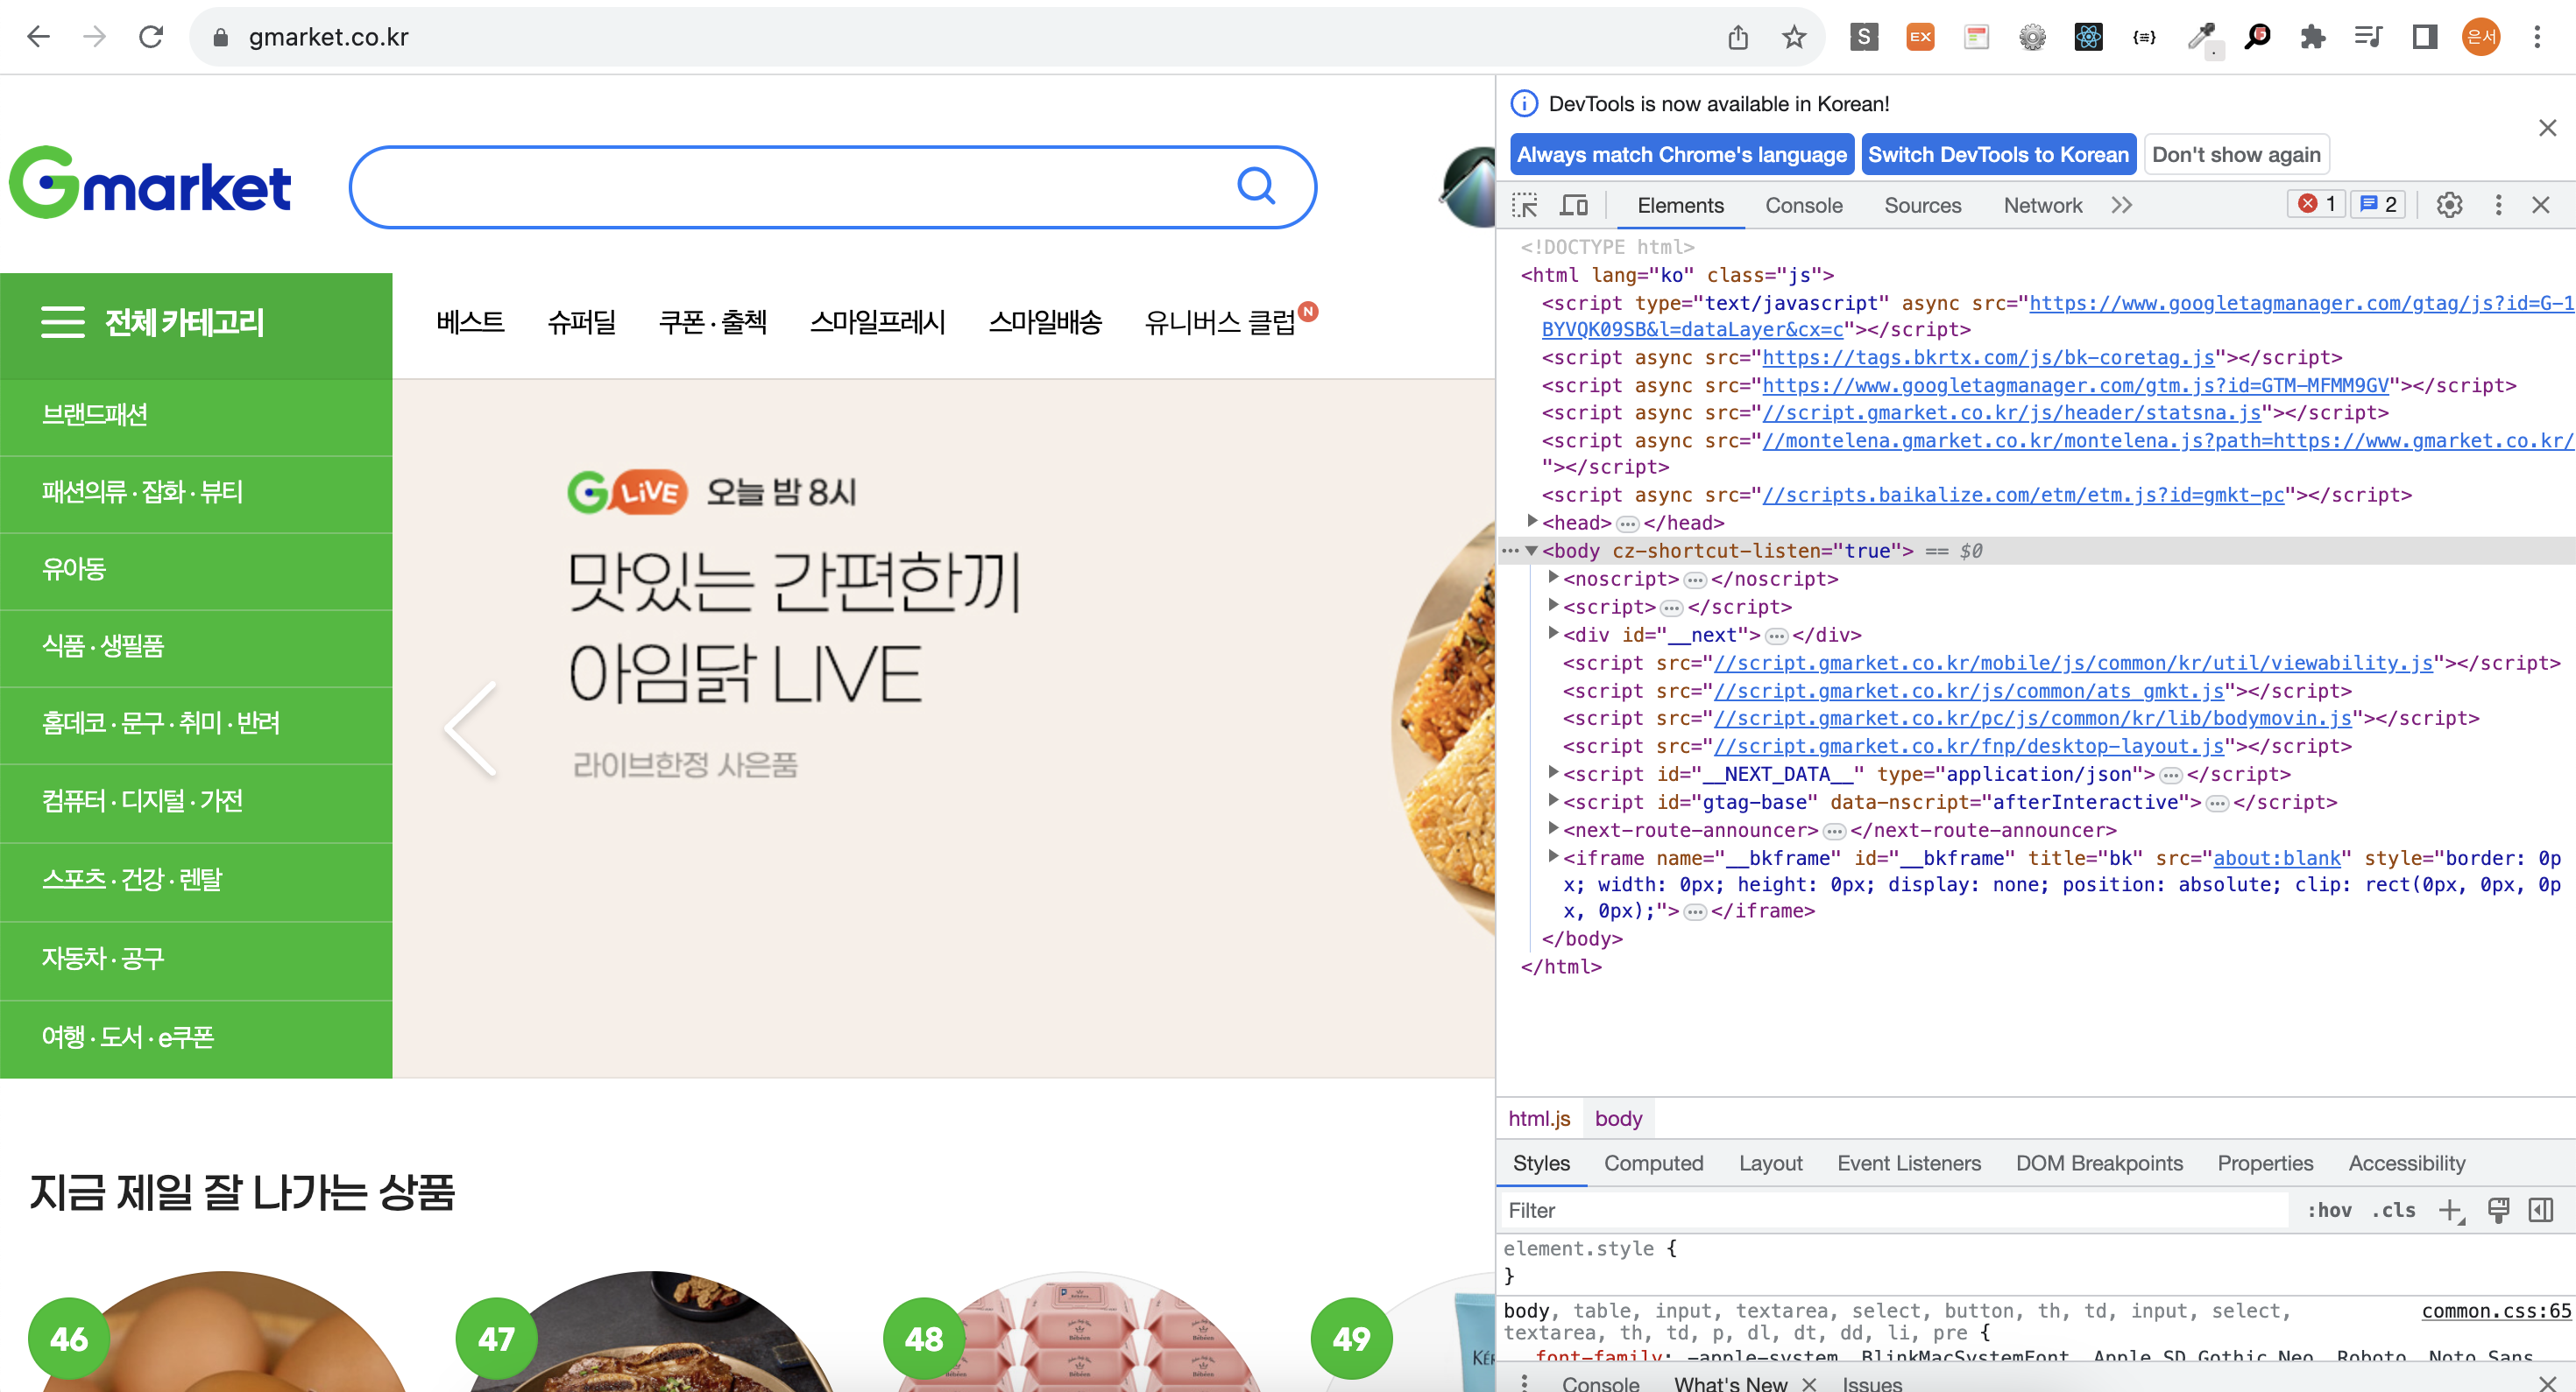The height and width of the screenshot is (1392, 2576).
Task: Open the DOM Breakpoints tab
Action: pyautogui.click(x=2099, y=1164)
